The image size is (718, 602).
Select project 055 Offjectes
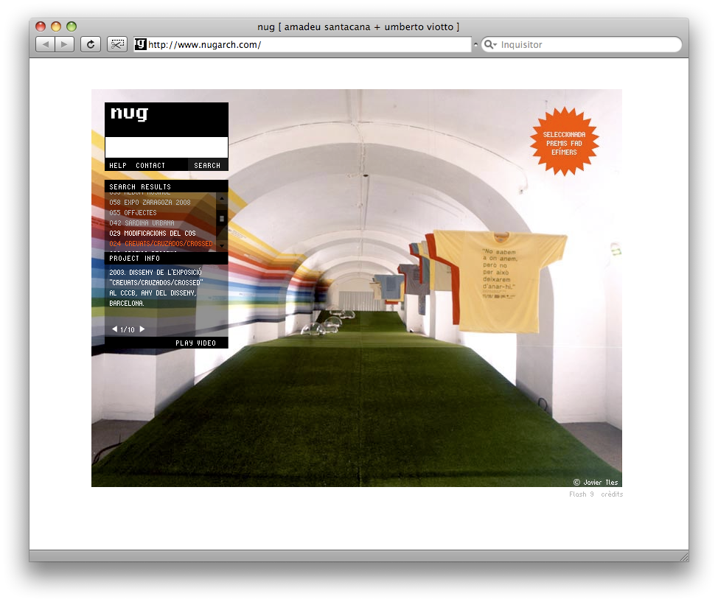pos(133,213)
